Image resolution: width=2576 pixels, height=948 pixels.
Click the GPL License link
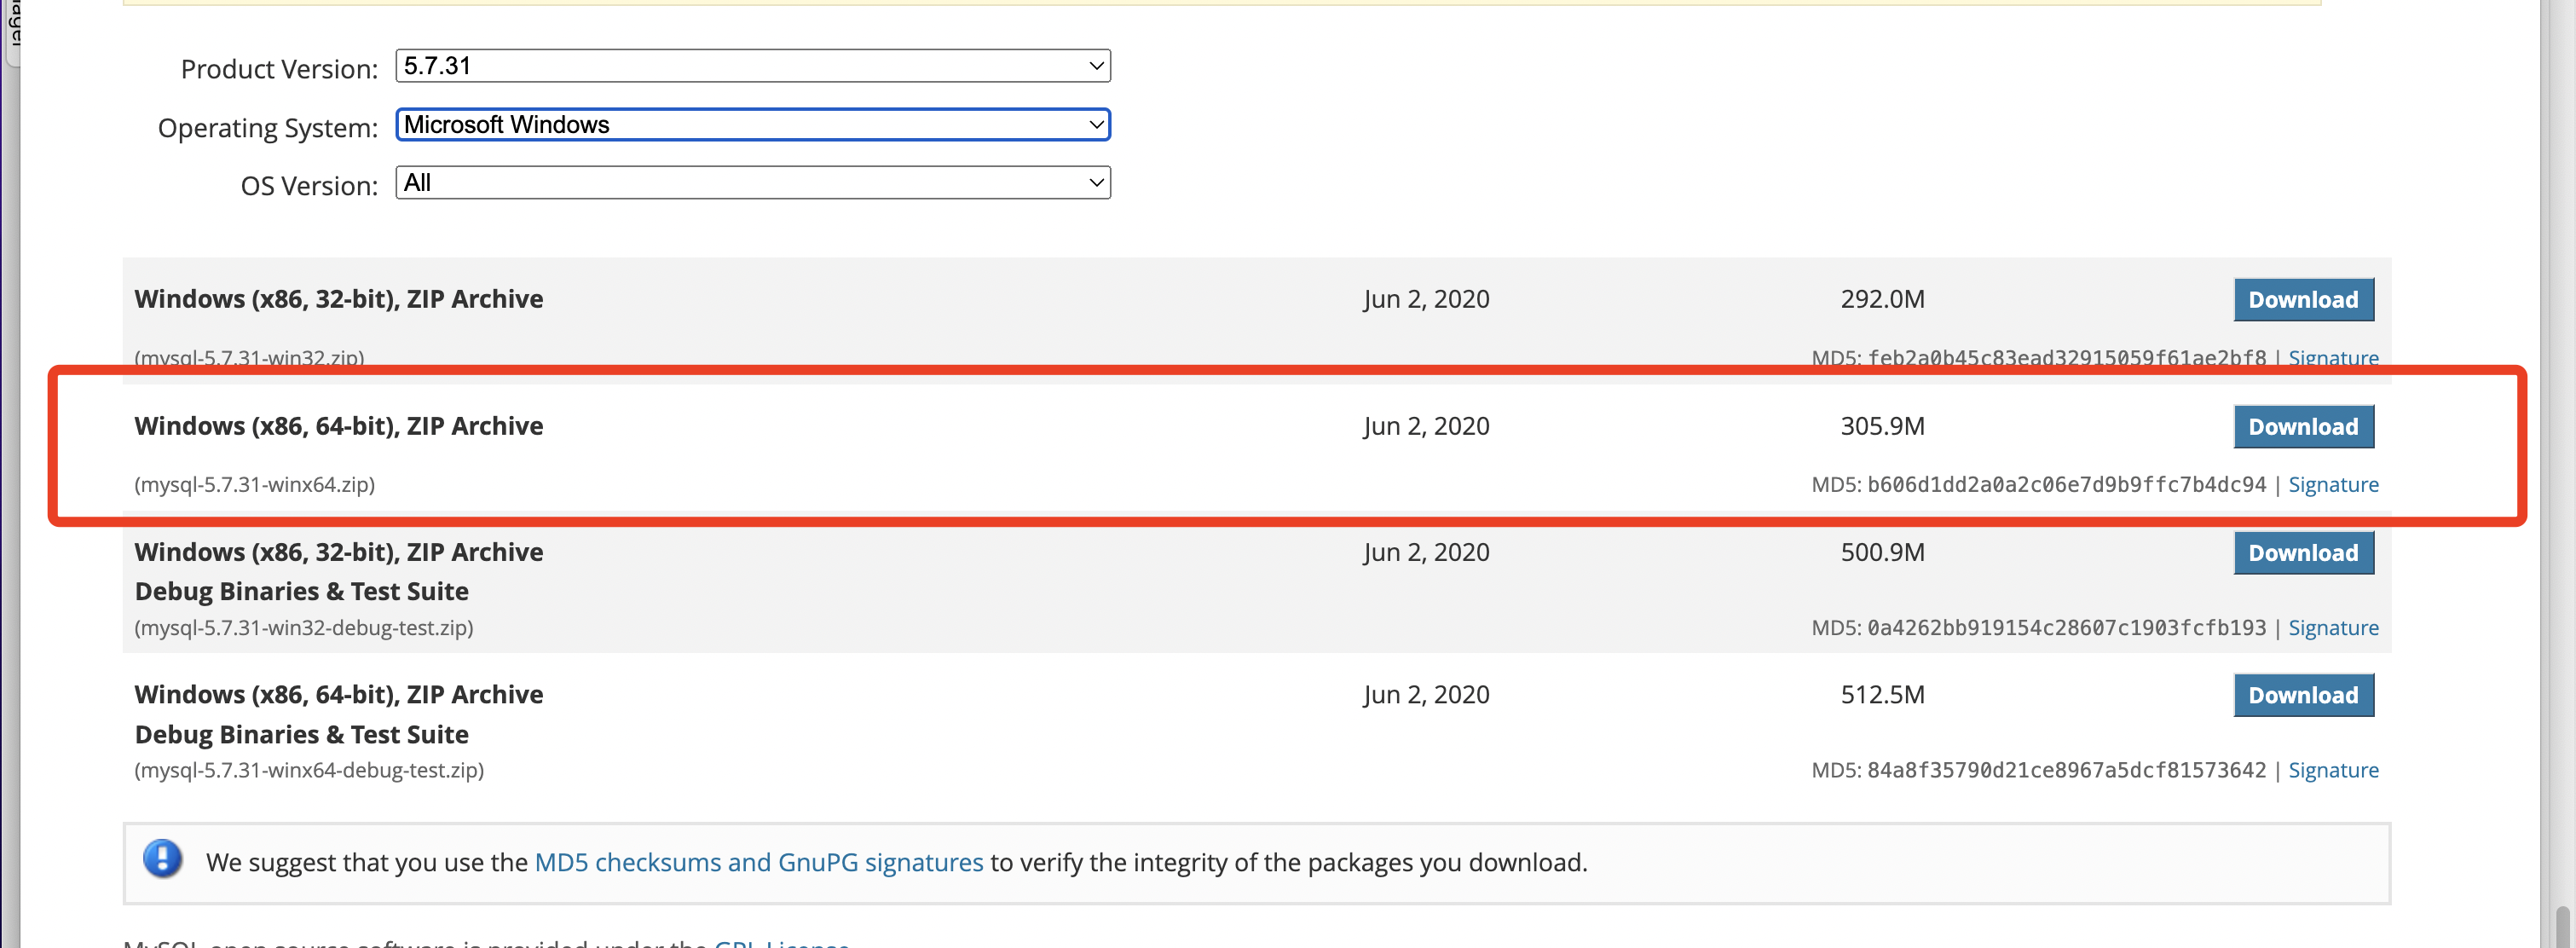781,941
